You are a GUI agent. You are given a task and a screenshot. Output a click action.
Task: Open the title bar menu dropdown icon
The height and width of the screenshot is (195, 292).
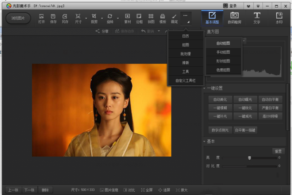(258, 6)
